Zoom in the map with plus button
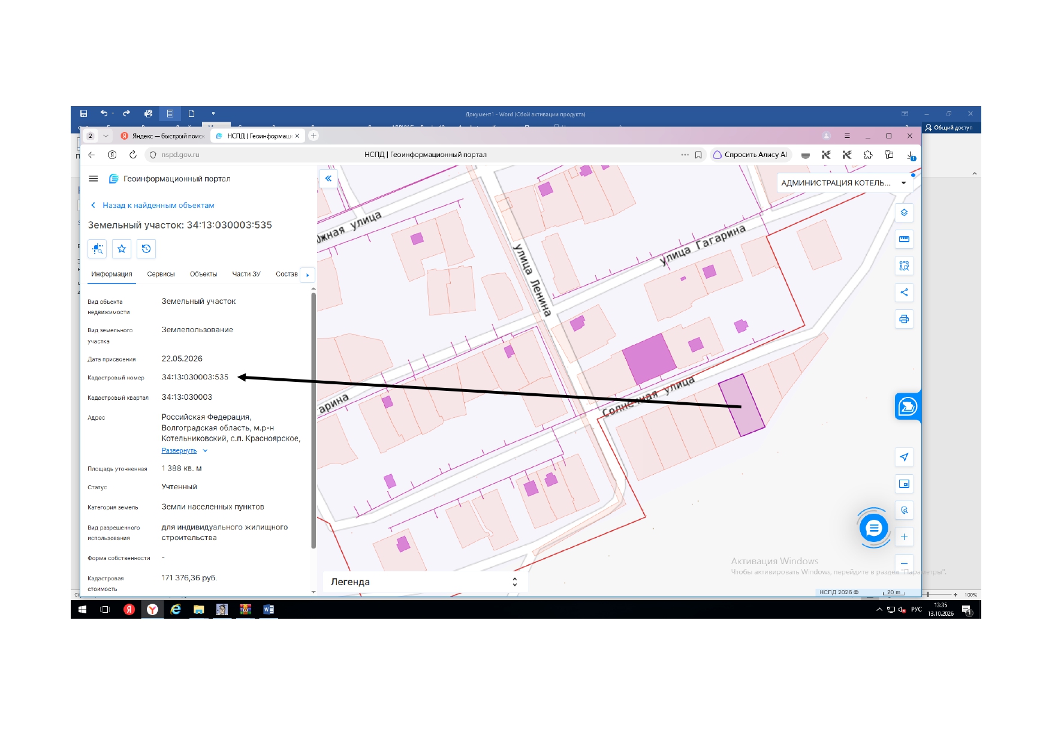 point(904,537)
